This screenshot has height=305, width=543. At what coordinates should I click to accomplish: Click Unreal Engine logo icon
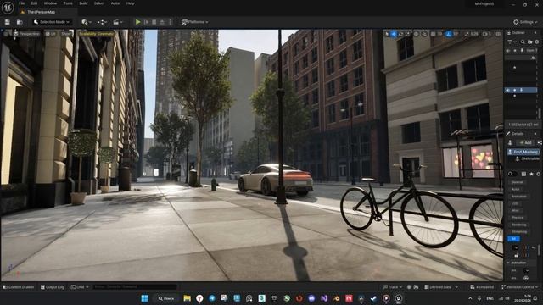[8, 8]
